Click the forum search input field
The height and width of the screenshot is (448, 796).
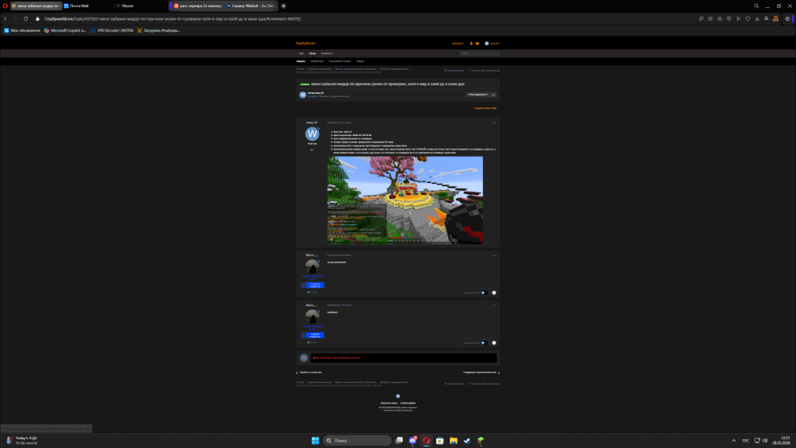[480, 53]
